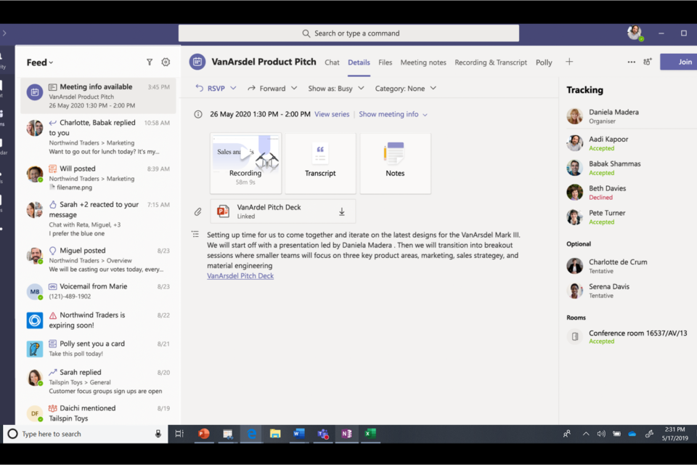Click the View series link
Viewport: 697px width, 465px height.
332,114
